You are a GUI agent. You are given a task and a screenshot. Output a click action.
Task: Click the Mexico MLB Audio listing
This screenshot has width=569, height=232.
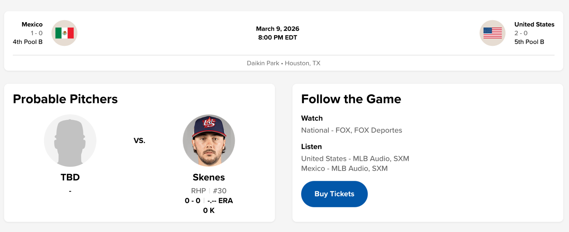click(344, 168)
